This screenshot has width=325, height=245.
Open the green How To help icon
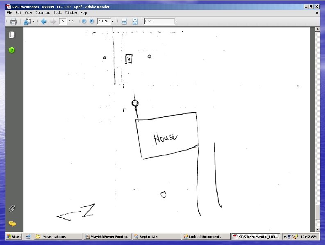[12, 50]
